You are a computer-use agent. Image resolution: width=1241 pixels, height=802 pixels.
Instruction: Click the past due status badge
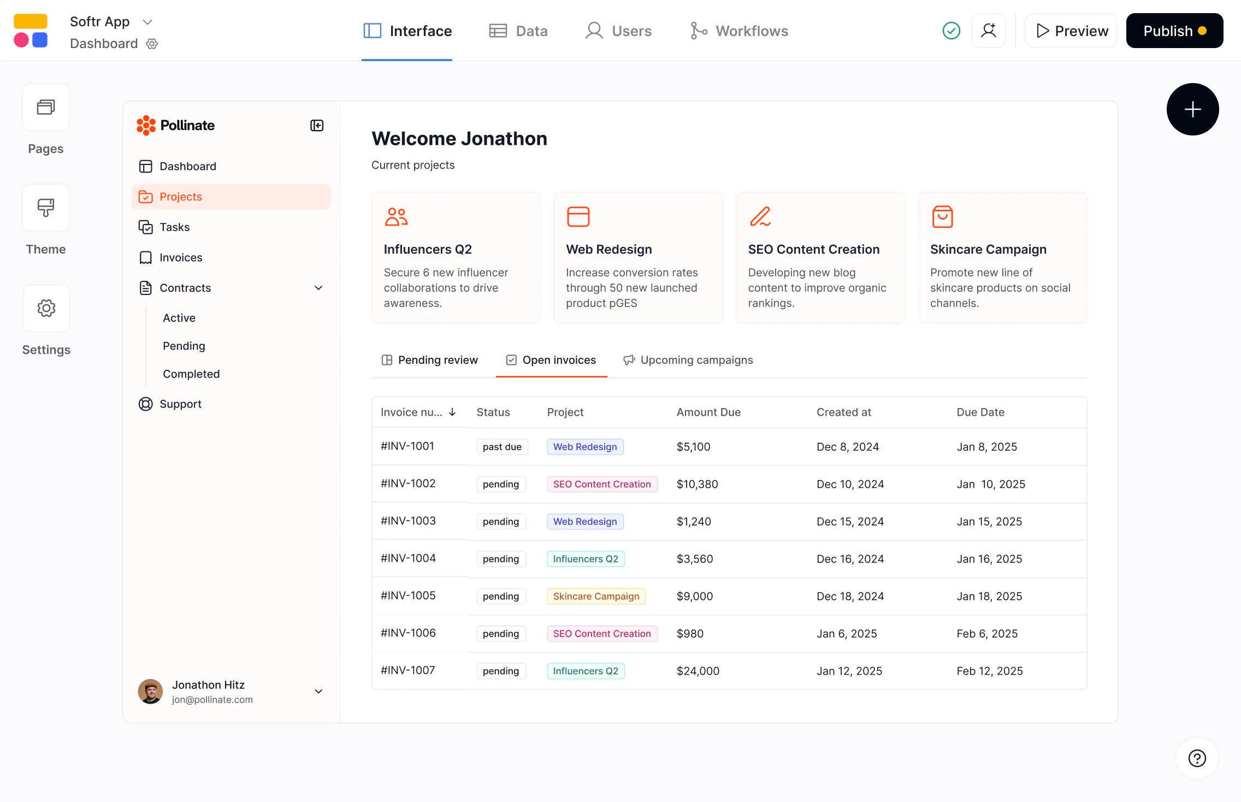(501, 447)
